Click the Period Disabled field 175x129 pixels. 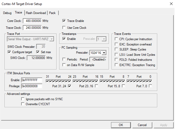(98, 59)
